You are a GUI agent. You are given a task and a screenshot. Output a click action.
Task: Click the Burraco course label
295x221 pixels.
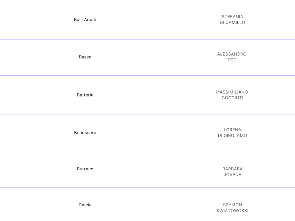[x=85, y=169]
